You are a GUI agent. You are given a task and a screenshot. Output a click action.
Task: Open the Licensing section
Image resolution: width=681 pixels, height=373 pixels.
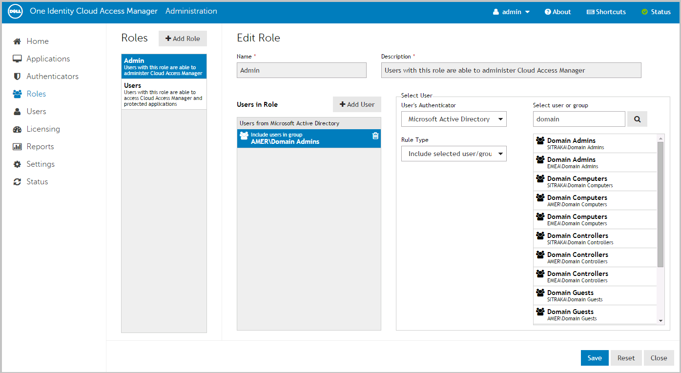pos(43,129)
